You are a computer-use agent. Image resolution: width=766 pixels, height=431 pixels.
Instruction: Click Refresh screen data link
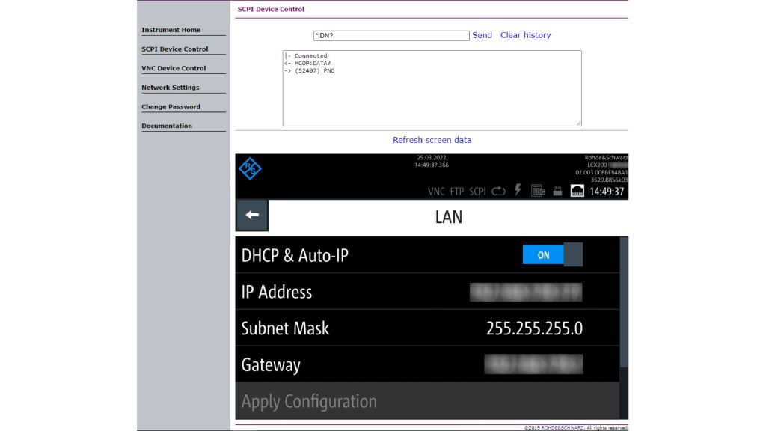(x=432, y=140)
